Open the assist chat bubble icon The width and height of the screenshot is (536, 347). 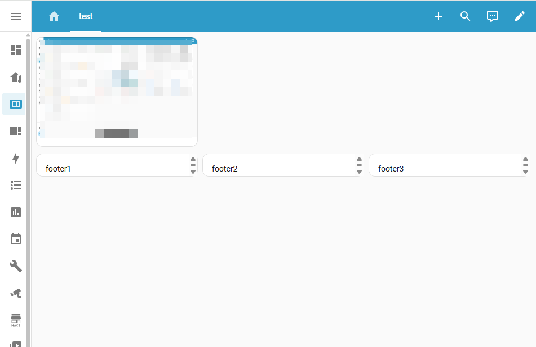492,16
